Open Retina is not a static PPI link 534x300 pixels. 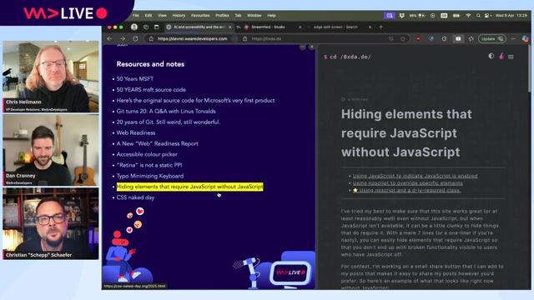[x=149, y=165]
